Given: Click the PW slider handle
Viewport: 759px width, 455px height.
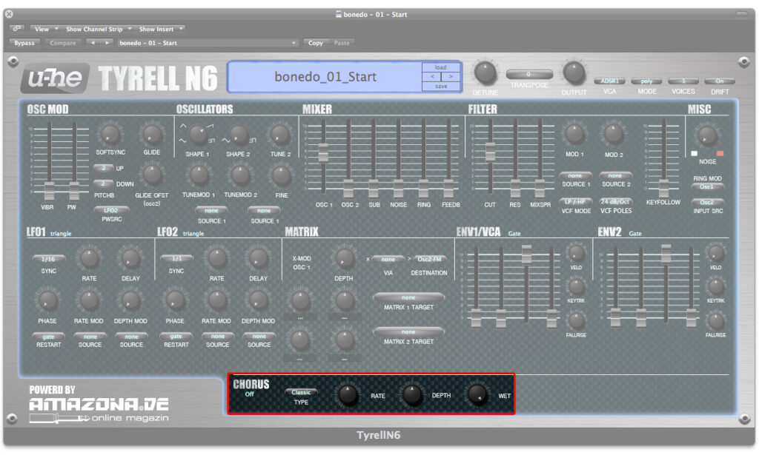Looking at the screenshot, I should point(73,192).
